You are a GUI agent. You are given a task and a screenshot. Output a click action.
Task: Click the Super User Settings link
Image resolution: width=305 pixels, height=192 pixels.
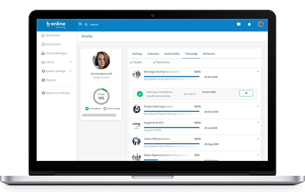pyautogui.click(x=55, y=93)
